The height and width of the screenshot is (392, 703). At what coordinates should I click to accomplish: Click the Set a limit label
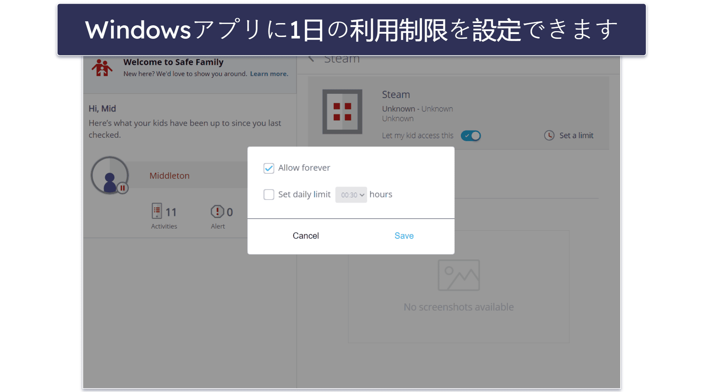pos(576,136)
